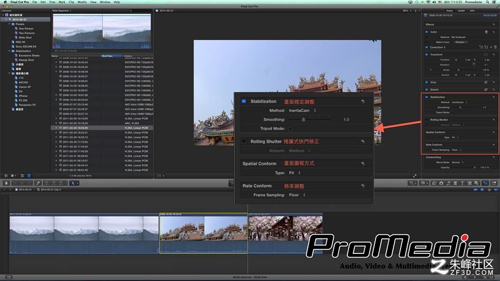Screen dimensions: 500x281
Task: Expand the Scale parameter disclosure triangle
Action: click(x=431, y=70)
